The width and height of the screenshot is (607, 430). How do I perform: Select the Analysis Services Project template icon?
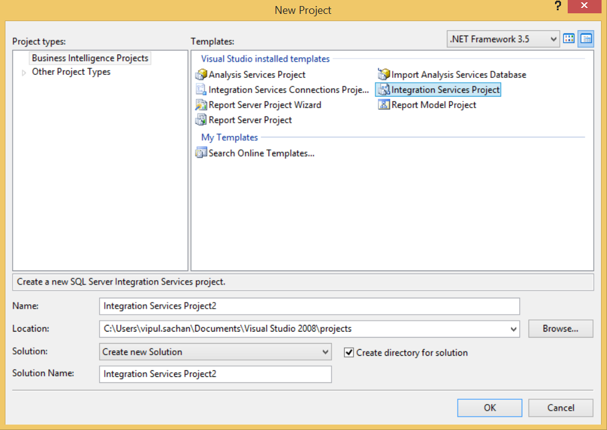[201, 74]
